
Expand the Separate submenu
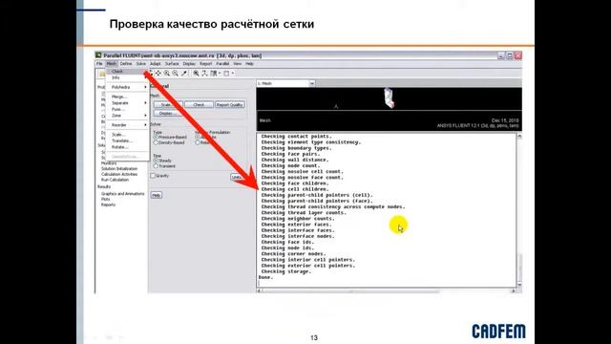click(127, 103)
